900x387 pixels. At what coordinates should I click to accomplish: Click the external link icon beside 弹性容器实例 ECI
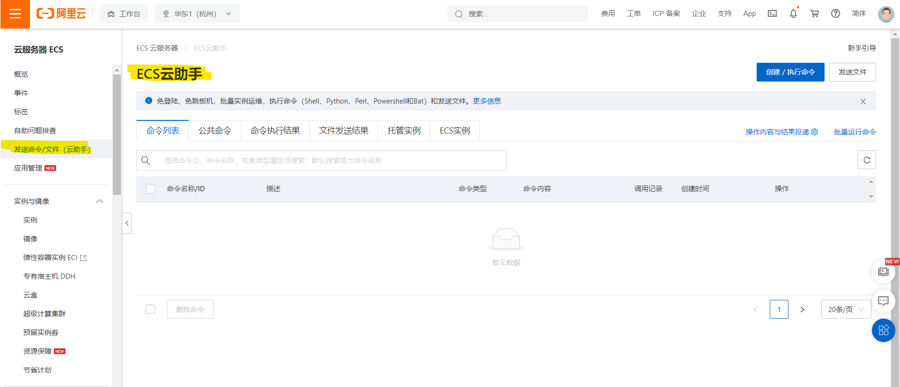[83, 258]
